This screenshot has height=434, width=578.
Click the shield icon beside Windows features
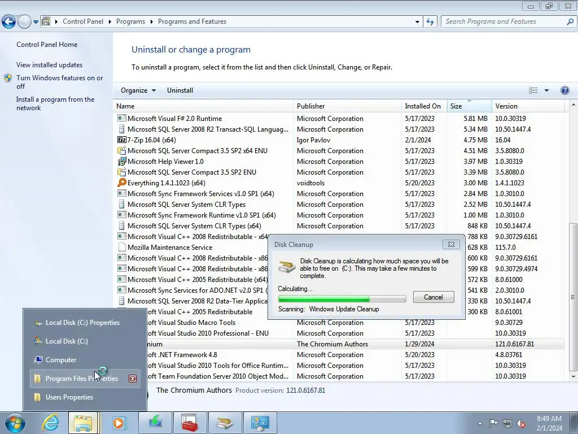click(x=8, y=78)
